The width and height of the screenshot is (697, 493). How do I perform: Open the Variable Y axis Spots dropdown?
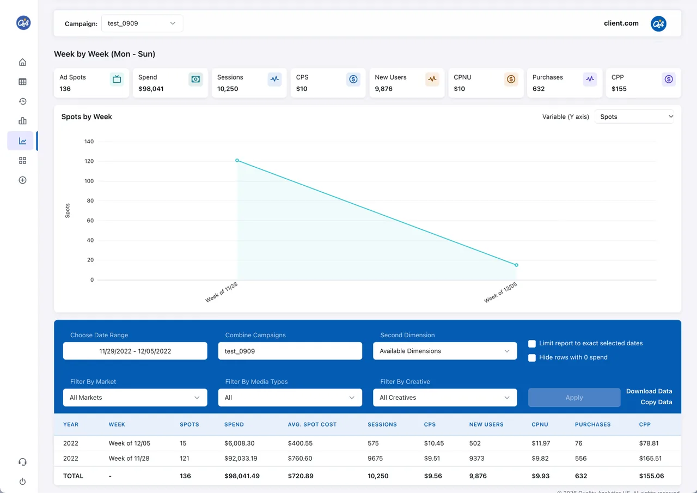point(634,117)
